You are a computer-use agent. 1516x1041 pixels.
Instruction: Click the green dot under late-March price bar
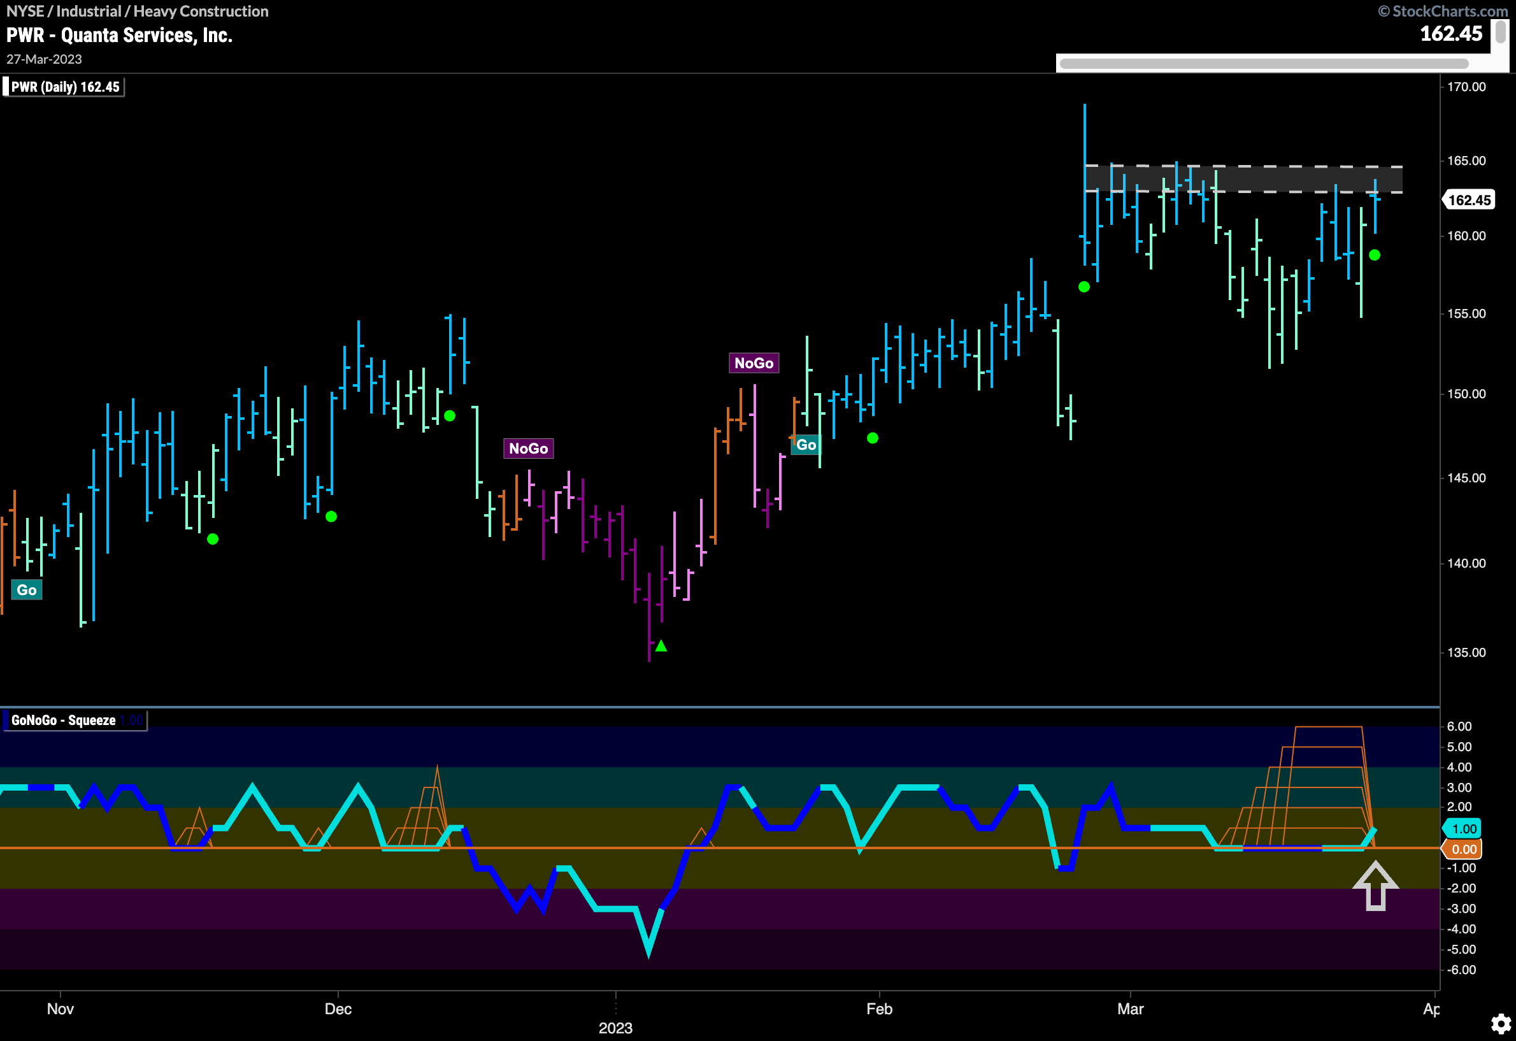[x=1375, y=255]
